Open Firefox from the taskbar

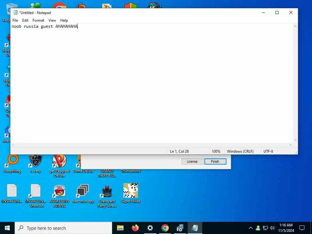tap(135, 228)
